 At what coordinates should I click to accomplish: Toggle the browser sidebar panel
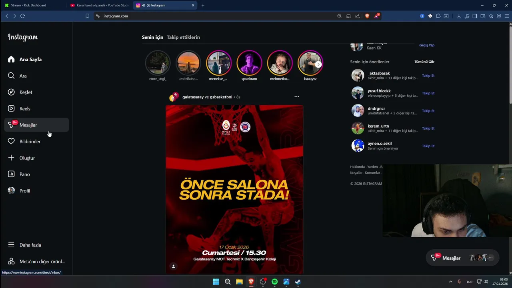(x=475, y=16)
